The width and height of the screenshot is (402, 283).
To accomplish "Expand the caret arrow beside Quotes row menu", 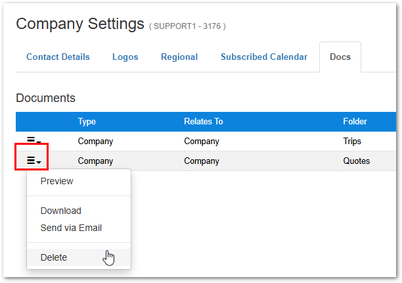I will click(x=39, y=162).
